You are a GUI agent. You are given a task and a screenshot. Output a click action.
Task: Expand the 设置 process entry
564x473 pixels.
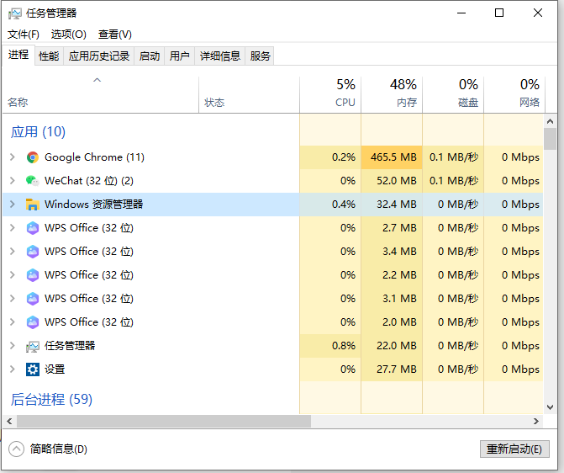click(x=12, y=369)
